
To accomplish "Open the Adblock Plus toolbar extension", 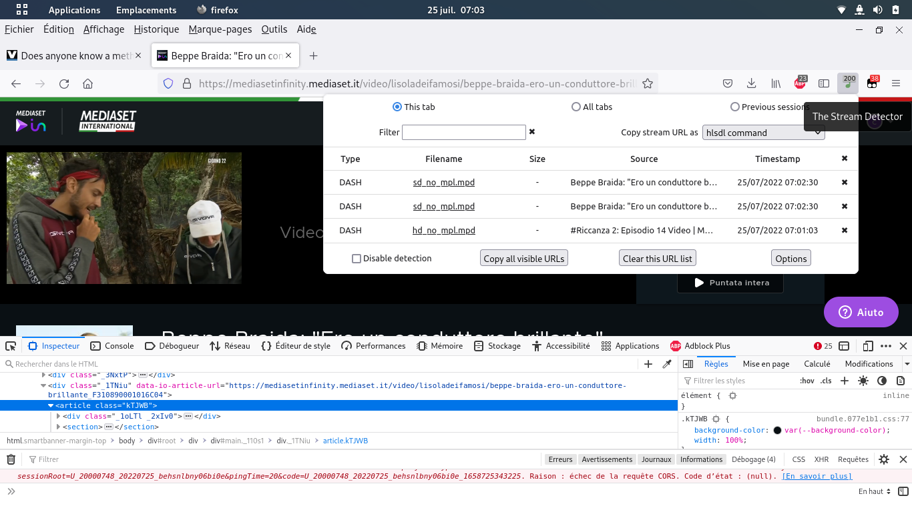I will click(x=800, y=83).
